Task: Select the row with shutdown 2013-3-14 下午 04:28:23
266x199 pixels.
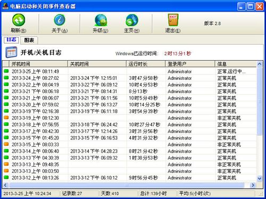Action: point(129,151)
